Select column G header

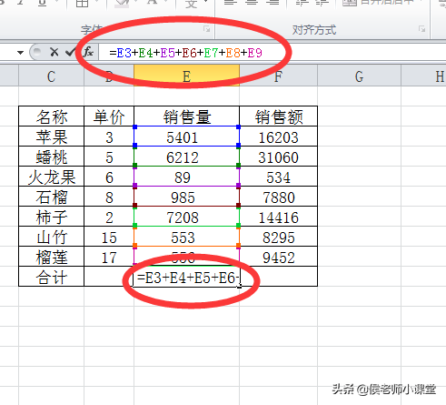coord(359,76)
